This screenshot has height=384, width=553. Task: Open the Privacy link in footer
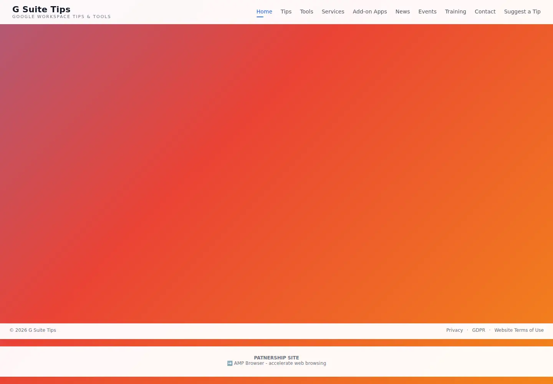[454, 330]
